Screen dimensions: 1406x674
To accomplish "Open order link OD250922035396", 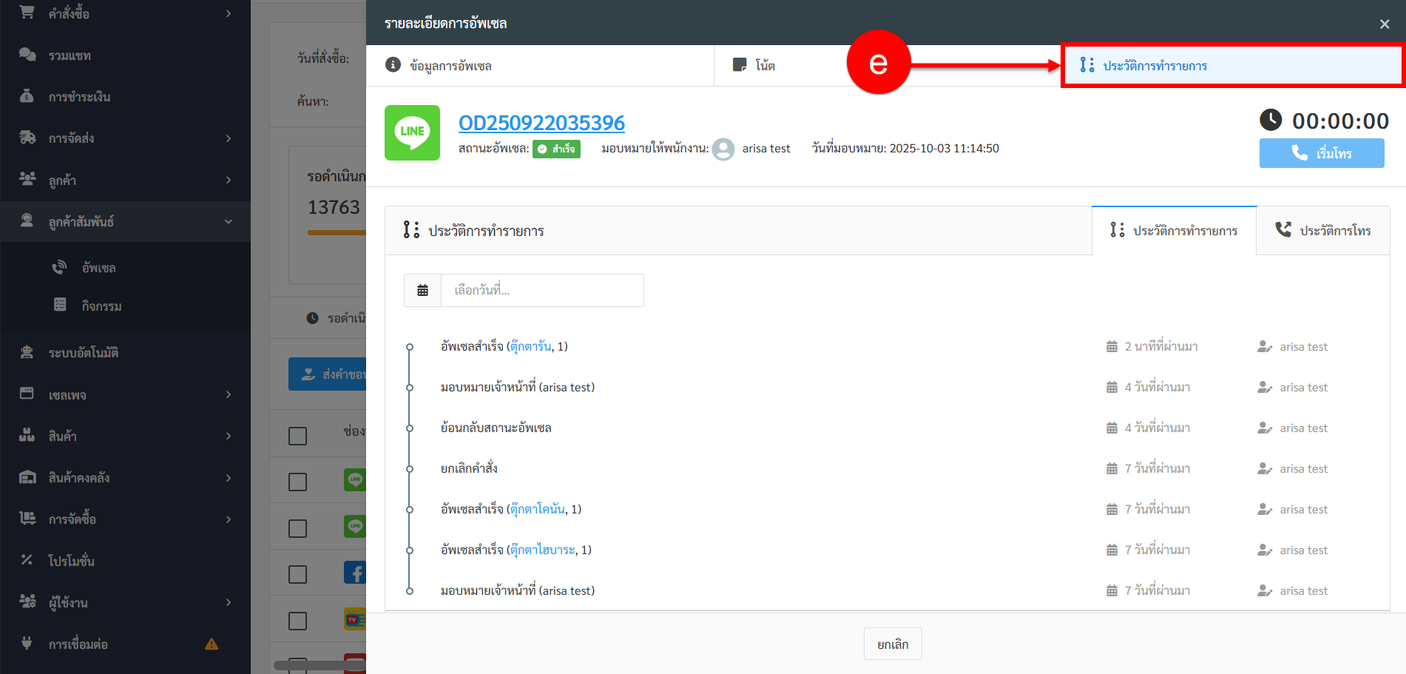I will point(541,123).
